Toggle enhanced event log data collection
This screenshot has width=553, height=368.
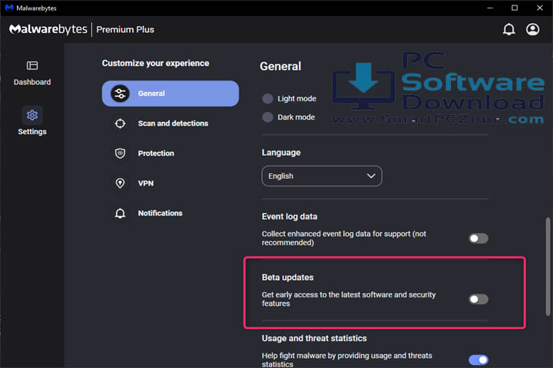coord(478,238)
